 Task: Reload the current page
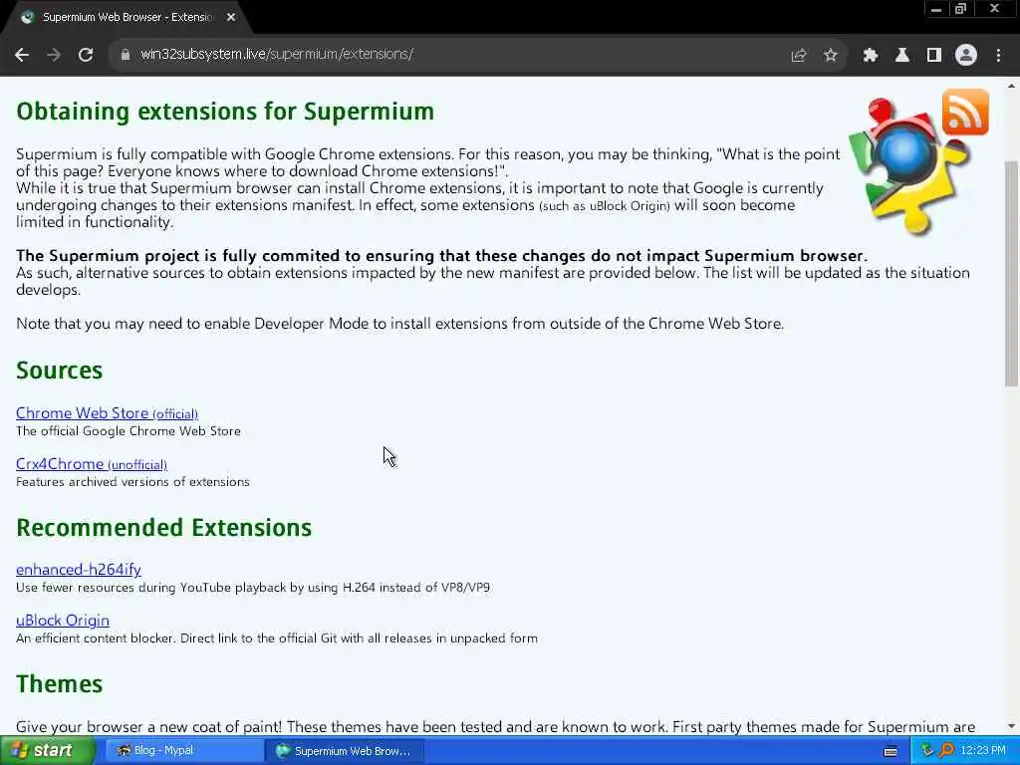point(86,55)
